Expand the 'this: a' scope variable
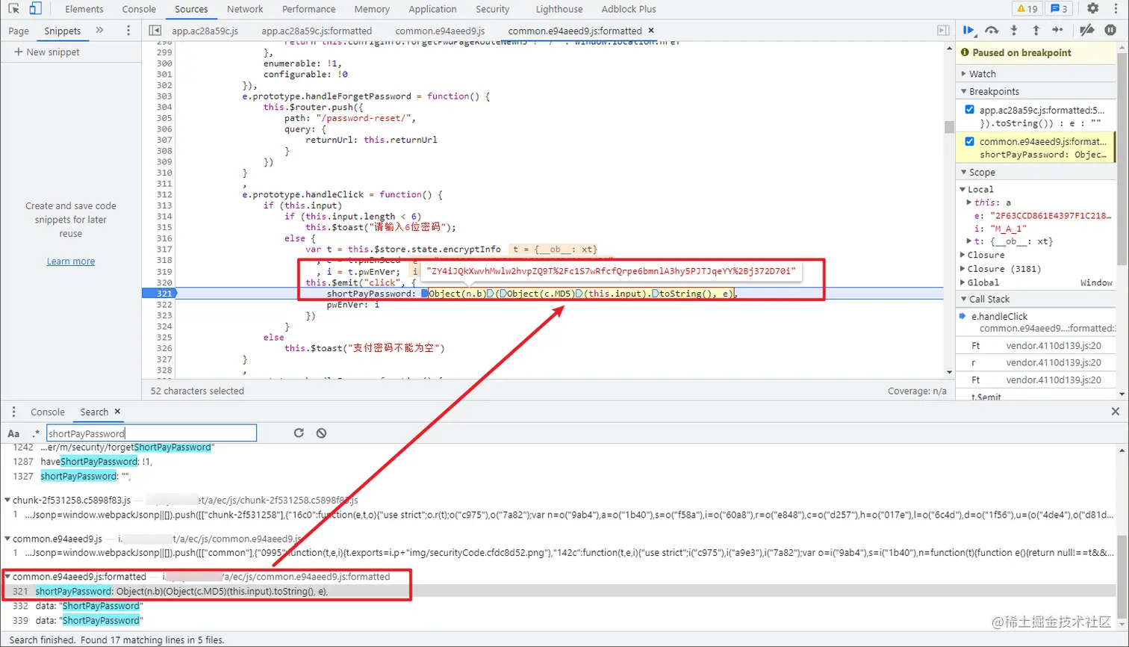Viewport: 1129px width, 647px height. tap(969, 202)
